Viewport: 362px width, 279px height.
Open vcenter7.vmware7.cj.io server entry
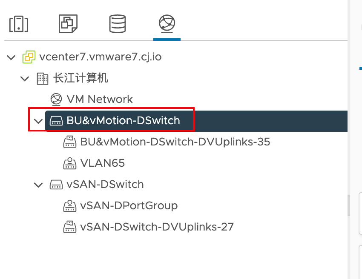(100, 57)
